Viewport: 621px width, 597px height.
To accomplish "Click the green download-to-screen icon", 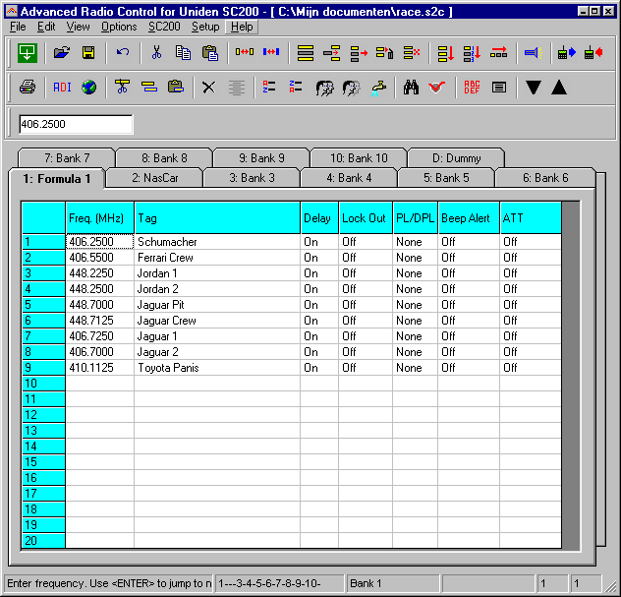I will click(28, 53).
